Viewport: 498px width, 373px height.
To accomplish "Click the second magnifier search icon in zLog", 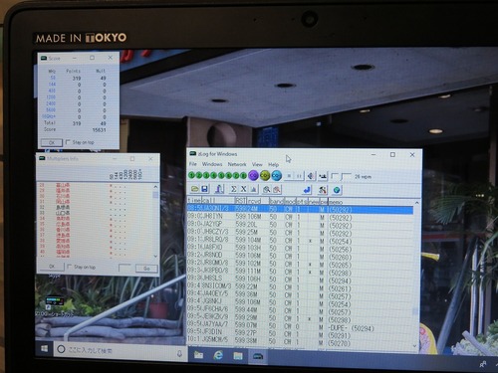I will 277,190.
